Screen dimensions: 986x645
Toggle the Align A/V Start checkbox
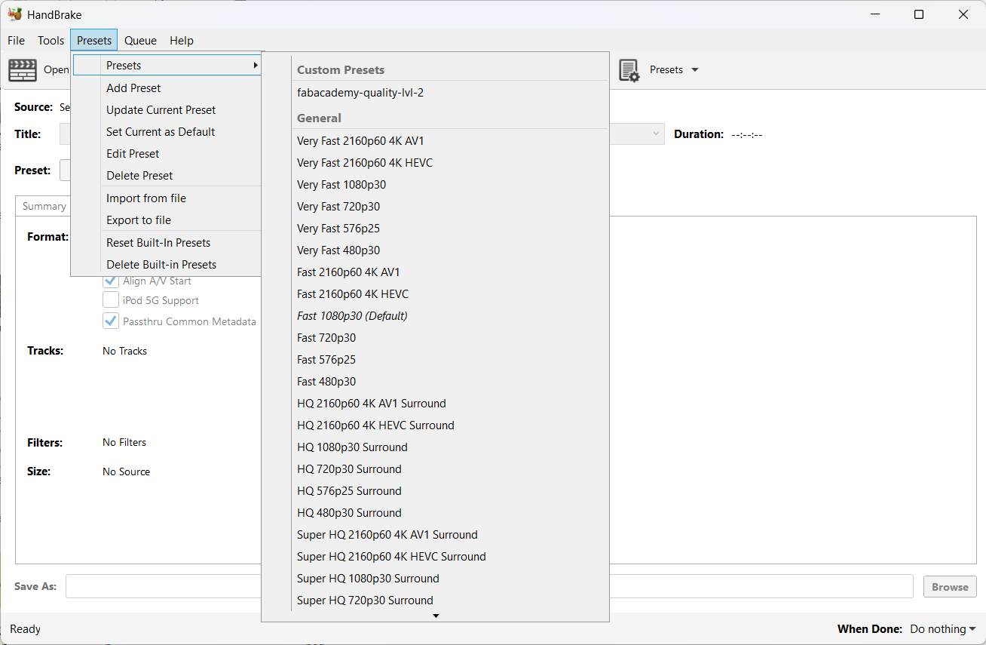point(111,281)
